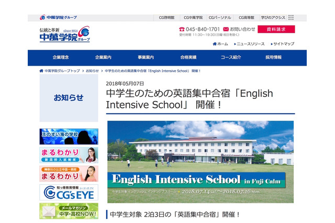Open the grid menu icon in top bar
Screen dimensions: 335x223
click(291, 17)
